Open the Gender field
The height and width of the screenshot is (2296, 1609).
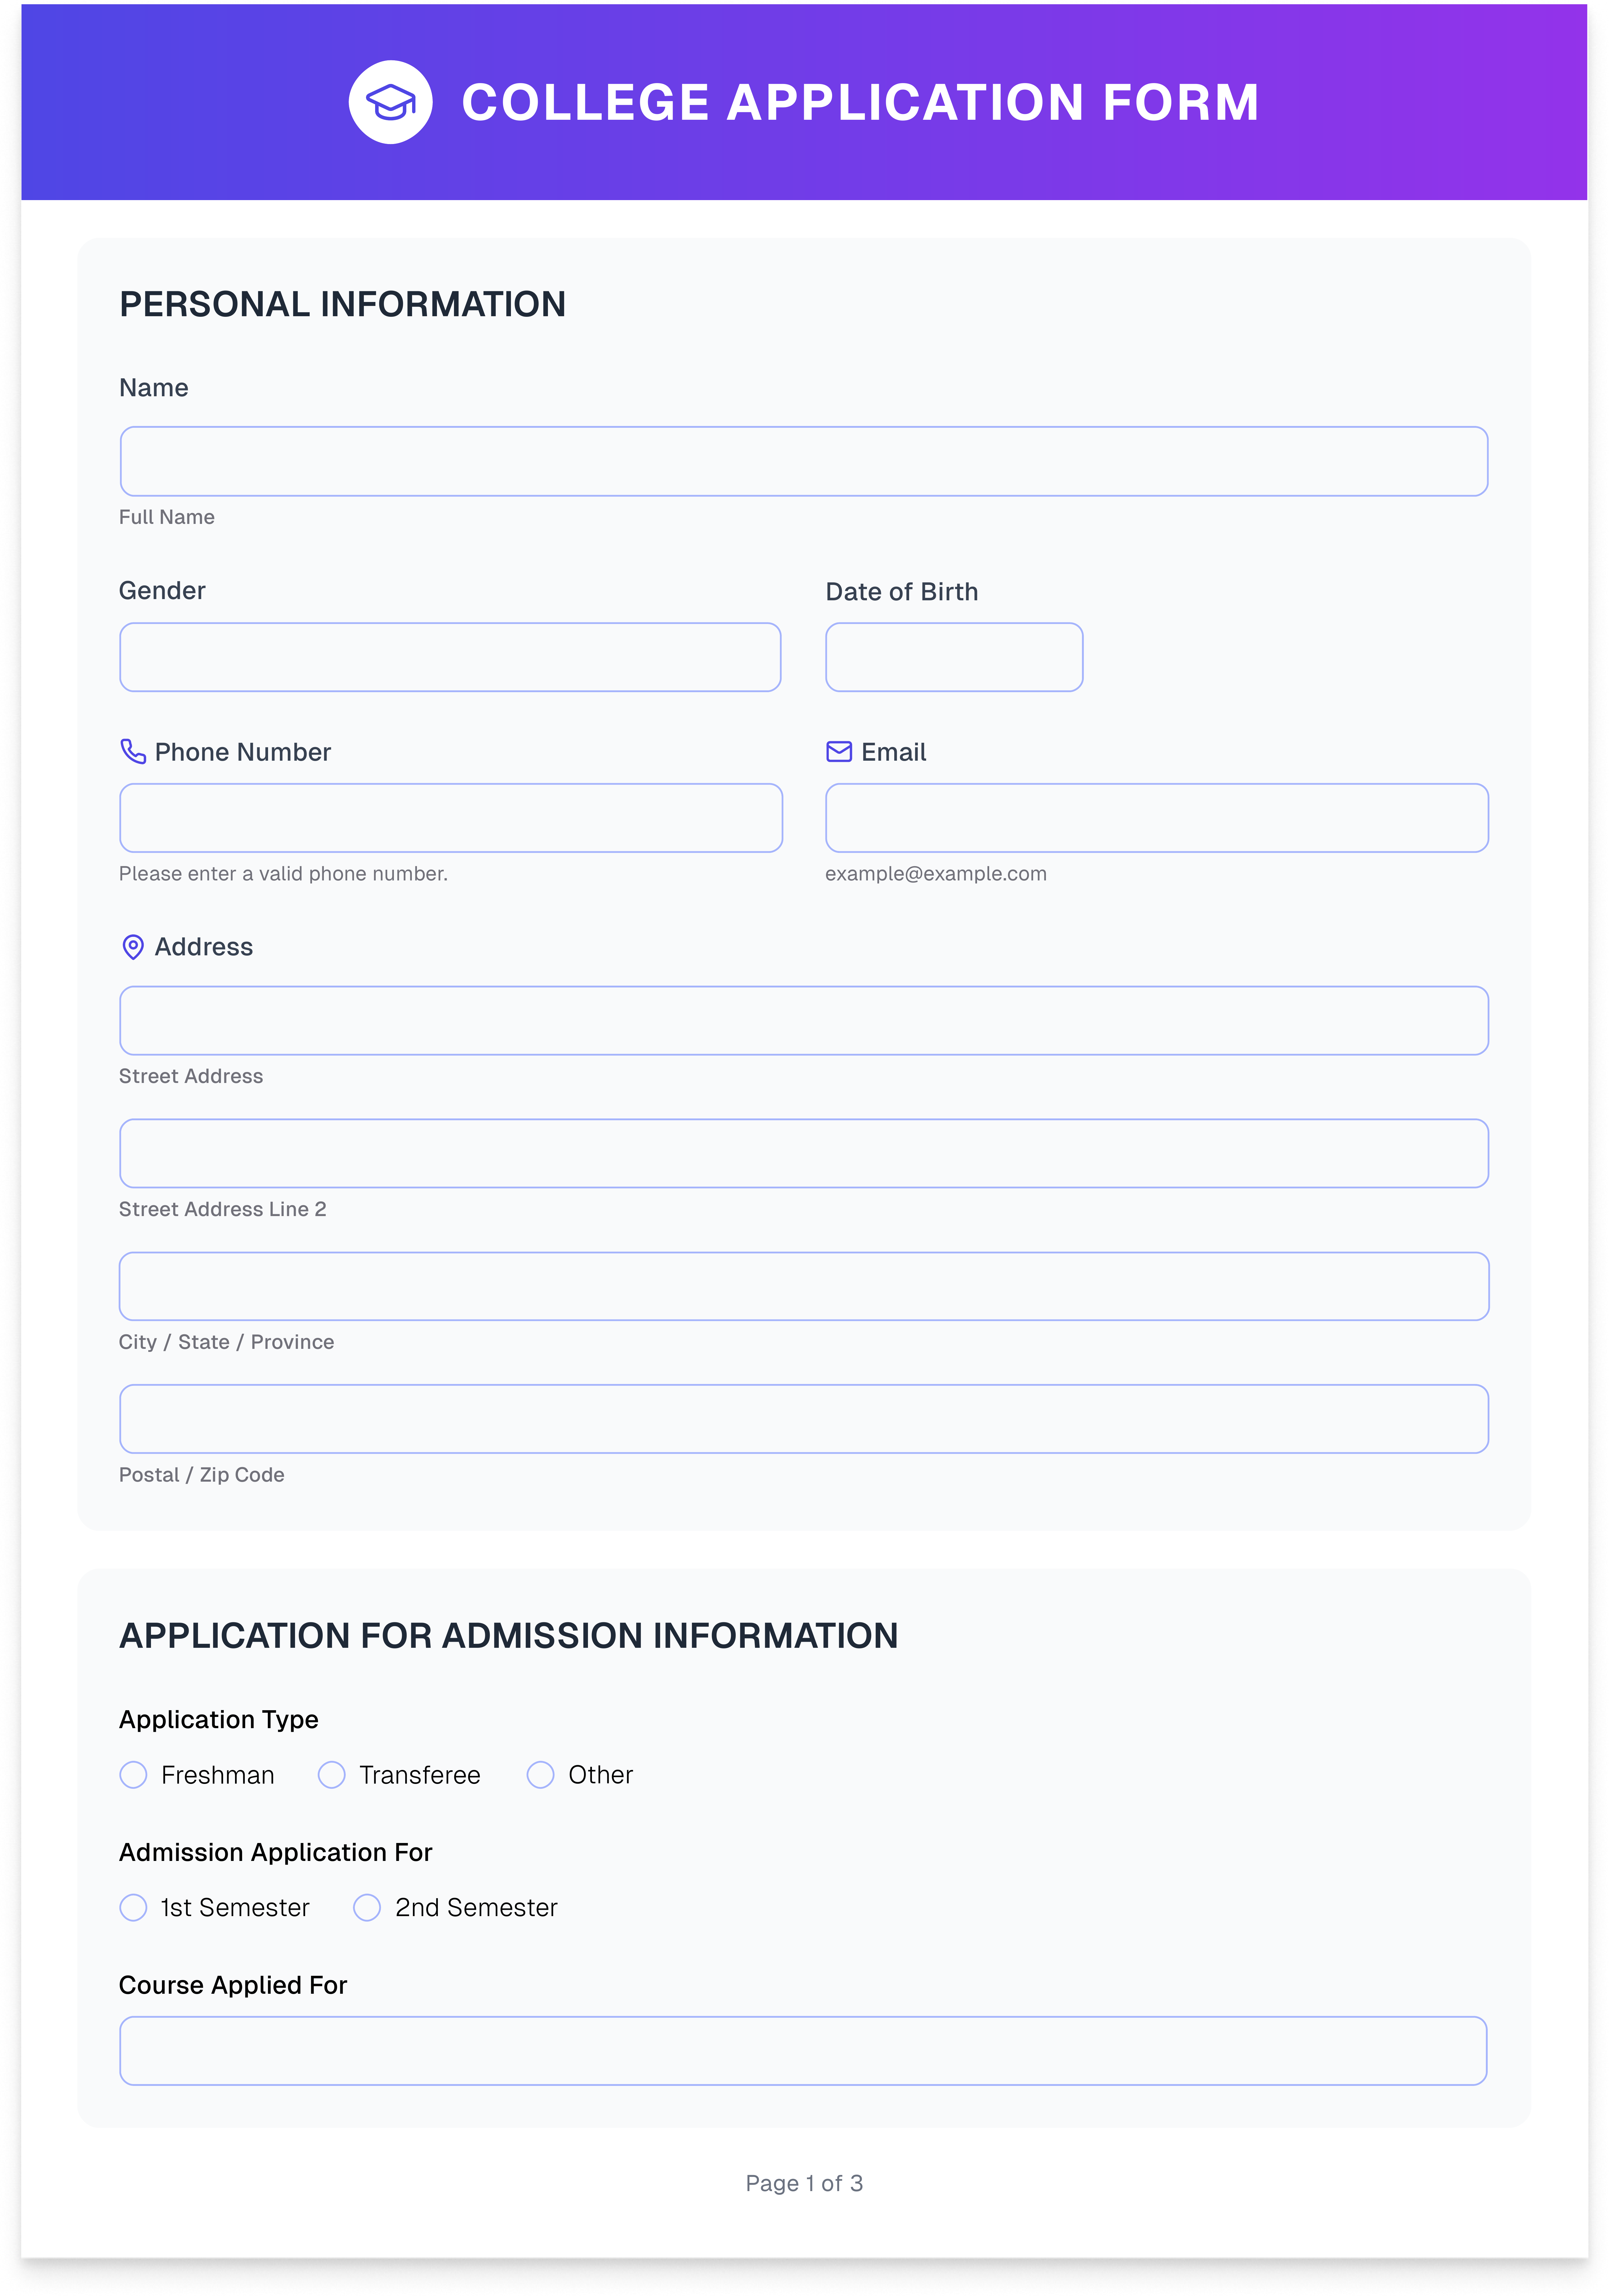[450, 657]
